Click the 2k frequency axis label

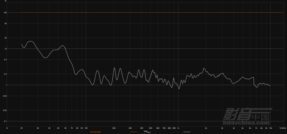[206, 128]
